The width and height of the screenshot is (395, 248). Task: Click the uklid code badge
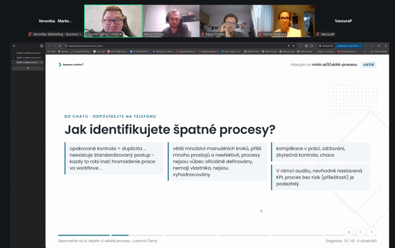point(368,65)
